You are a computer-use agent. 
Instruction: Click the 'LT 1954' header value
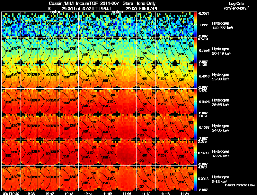[x=100, y=9]
